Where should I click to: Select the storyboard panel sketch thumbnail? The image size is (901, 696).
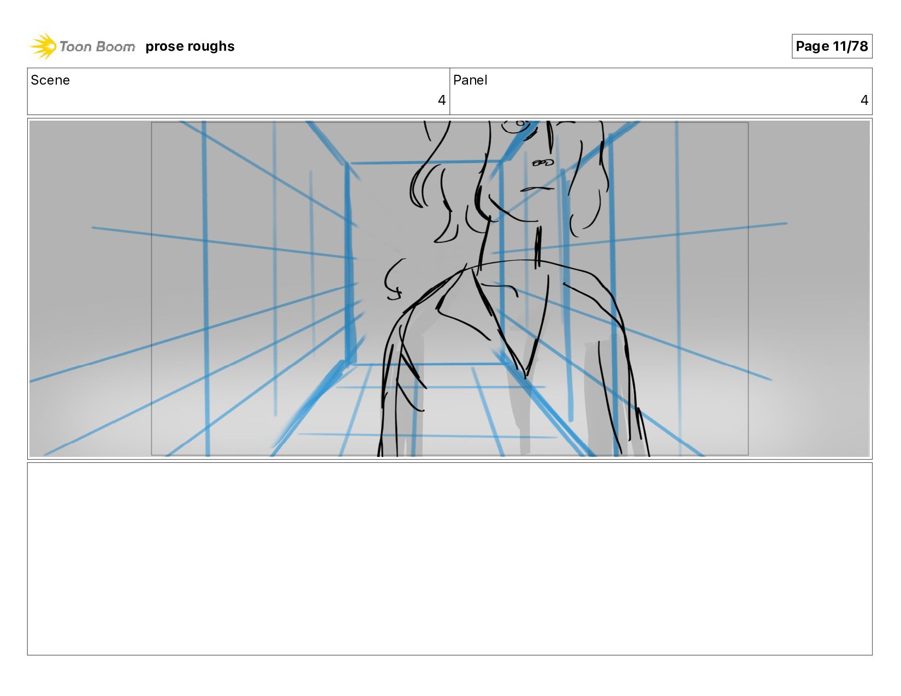click(x=449, y=289)
